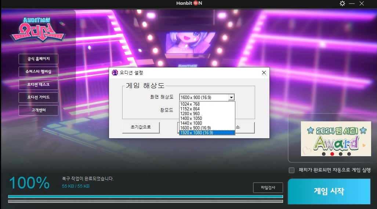377x209 pixels.
Task: Select 1440 x 1080 resolution
Action: pos(207,123)
